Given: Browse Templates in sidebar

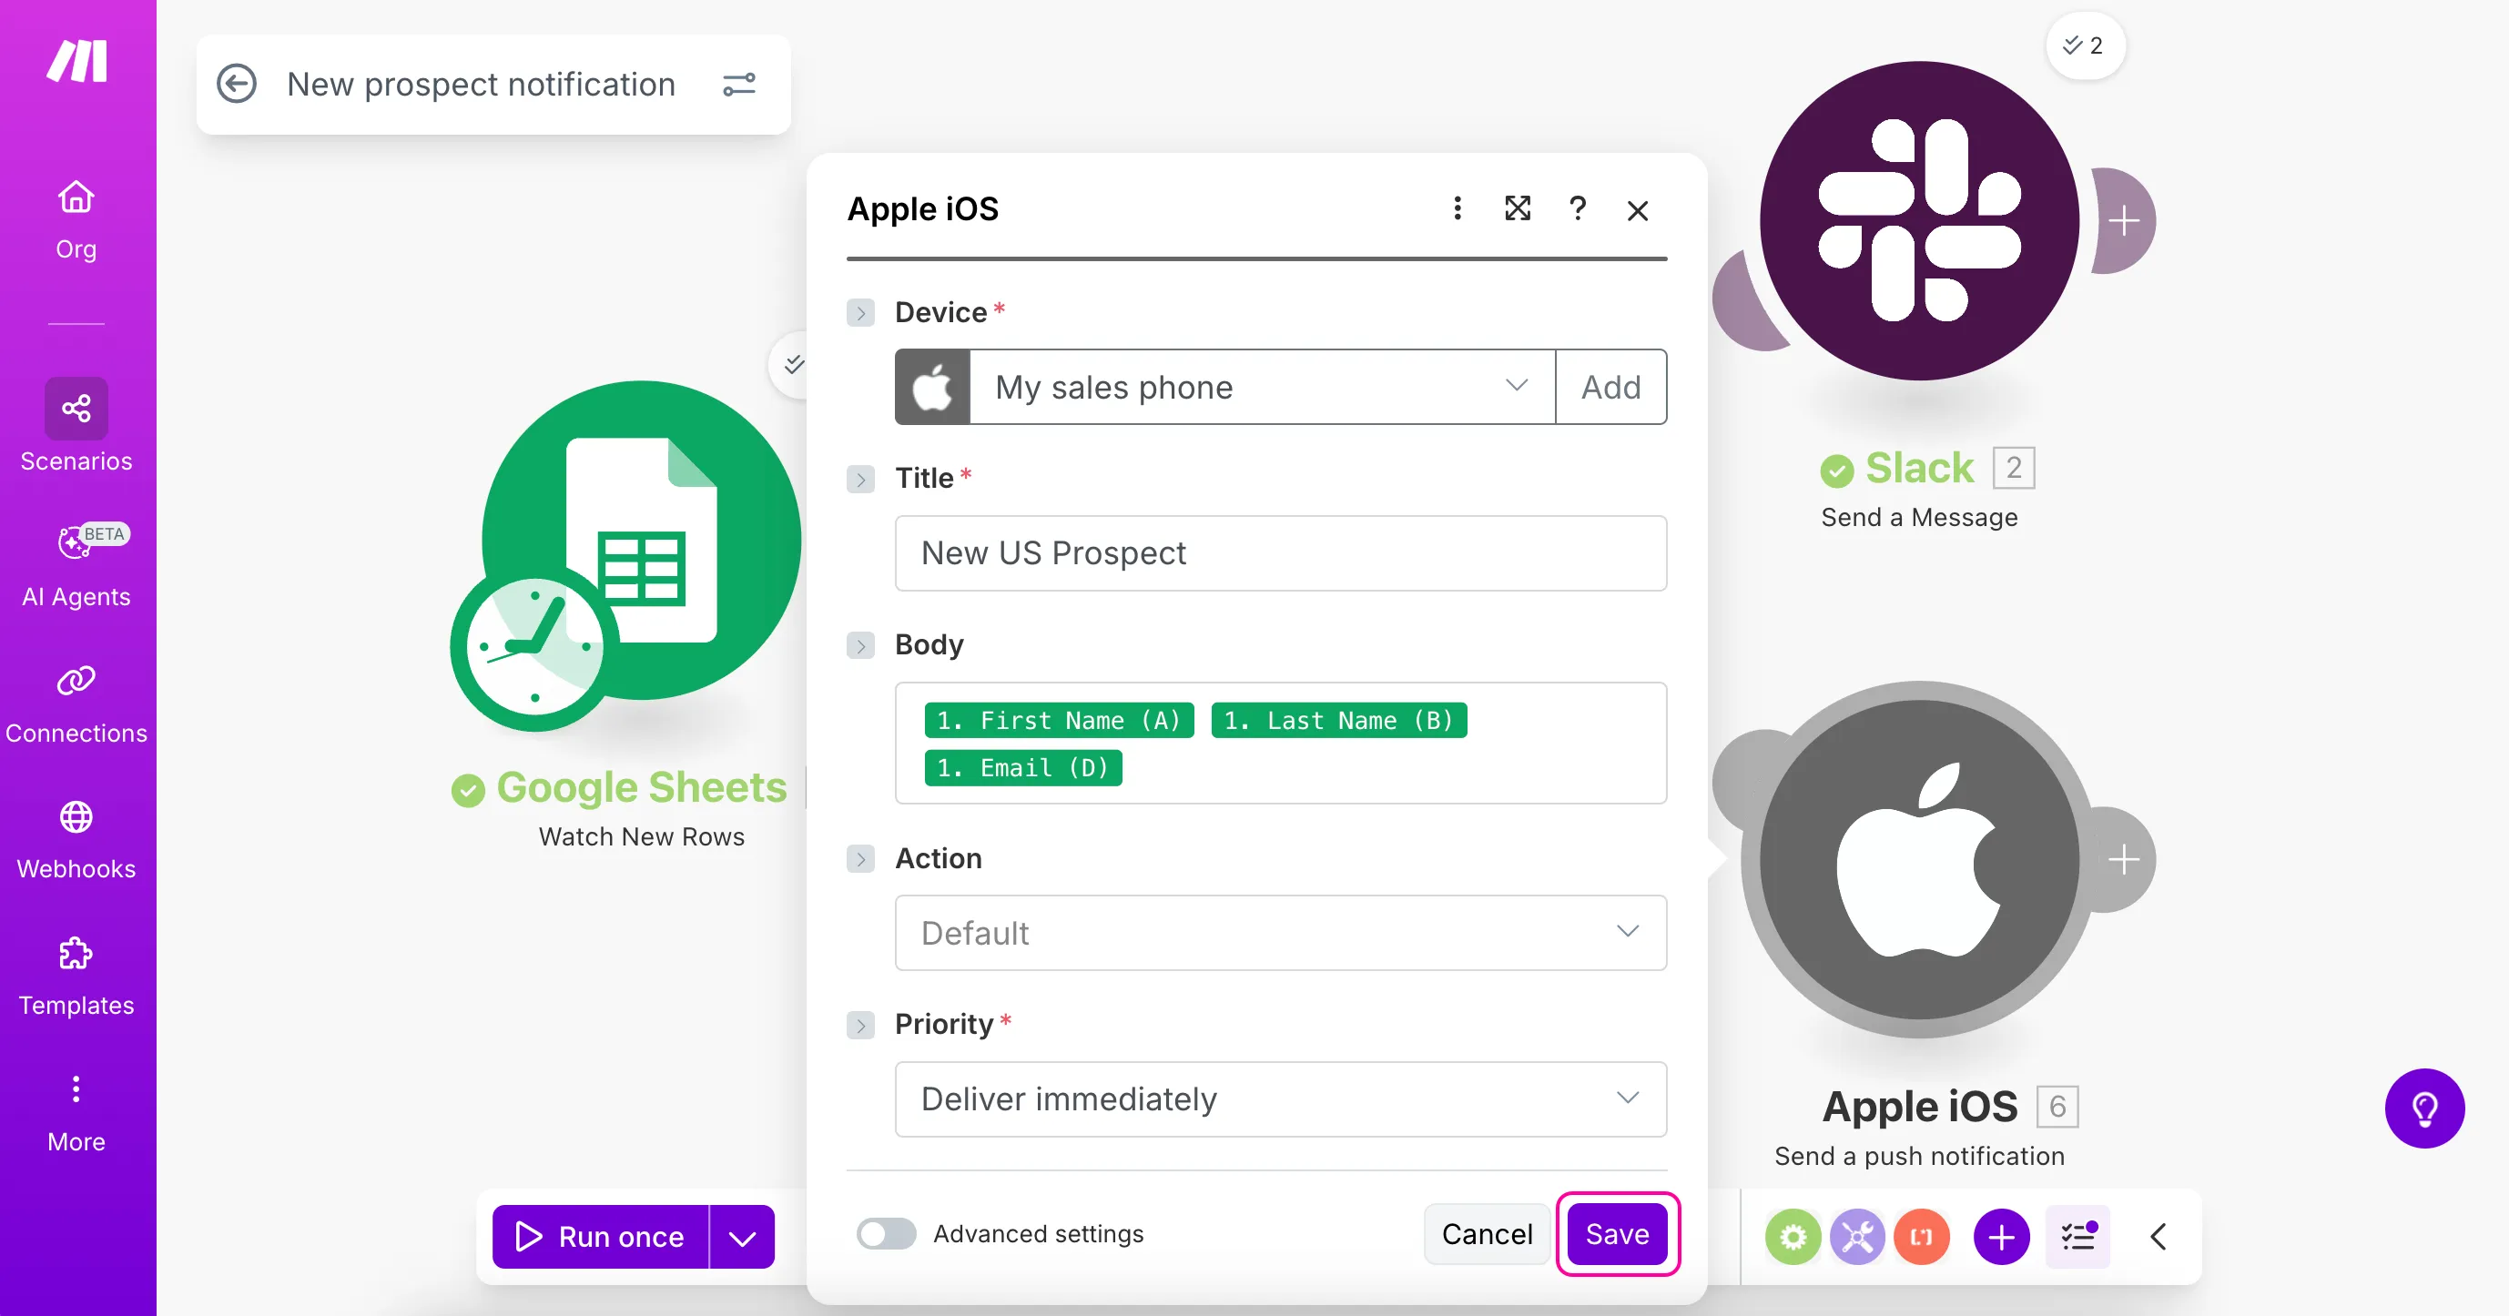Looking at the screenshot, I should [x=76, y=977].
